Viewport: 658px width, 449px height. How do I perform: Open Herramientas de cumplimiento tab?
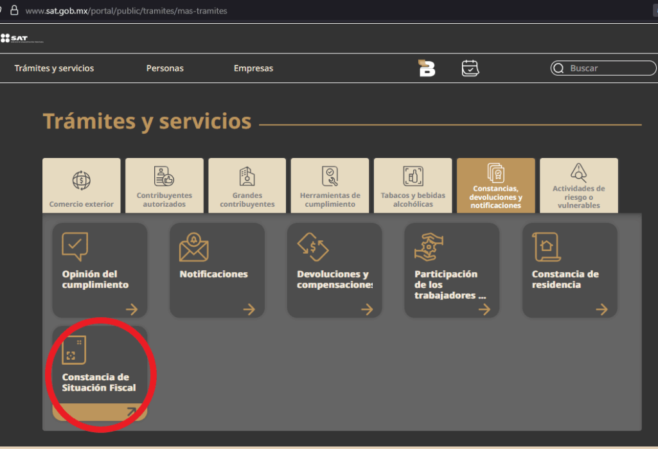pos(330,186)
